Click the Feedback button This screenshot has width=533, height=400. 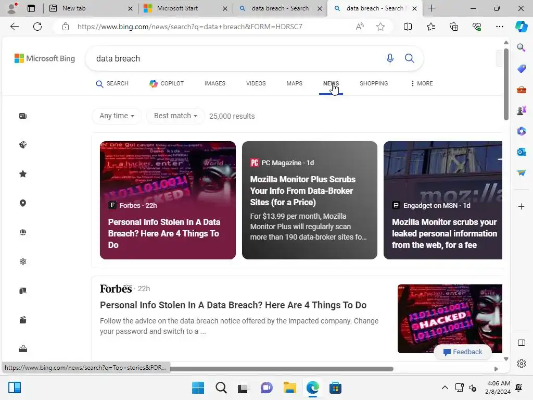pos(463,352)
